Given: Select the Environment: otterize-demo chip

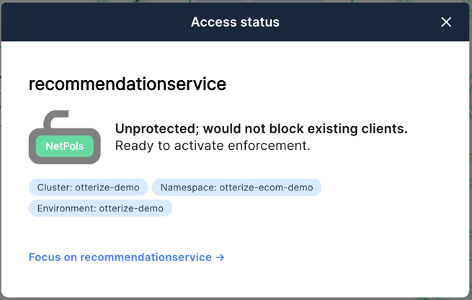Looking at the screenshot, I should coord(100,208).
